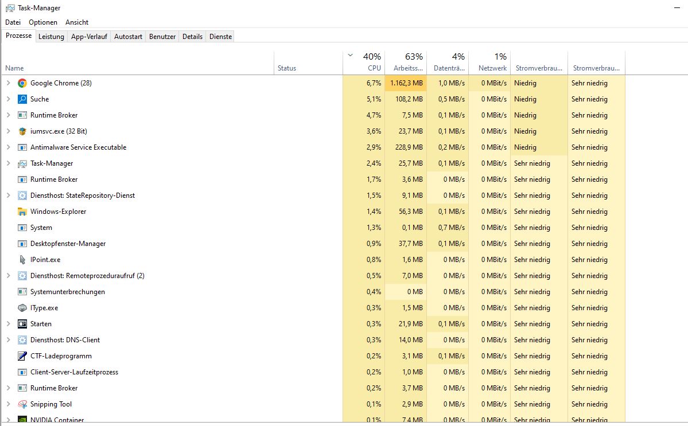Viewport: 688px width, 426px height.
Task: Click the Desktopfenster-Manager icon
Action: tap(22, 244)
